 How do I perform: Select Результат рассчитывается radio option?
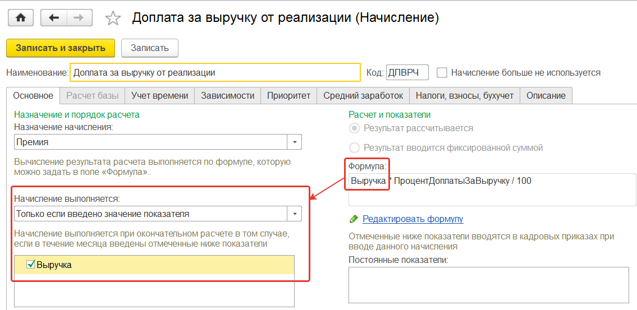354,128
